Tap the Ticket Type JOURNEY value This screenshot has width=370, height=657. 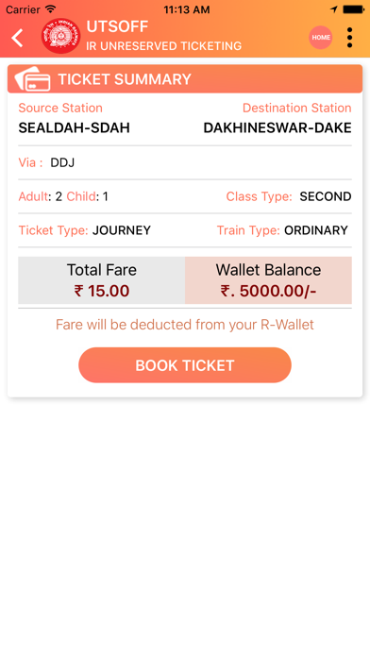click(122, 230)
